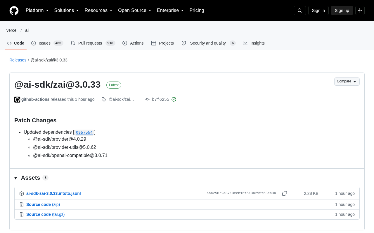Viewport: 374px width, 233px height.
Task: Expand the Resources menu
Action: click(98, 10)
